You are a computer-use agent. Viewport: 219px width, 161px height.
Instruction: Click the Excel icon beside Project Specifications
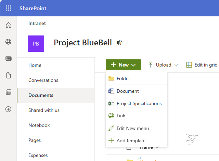click(x=111, y=103)
